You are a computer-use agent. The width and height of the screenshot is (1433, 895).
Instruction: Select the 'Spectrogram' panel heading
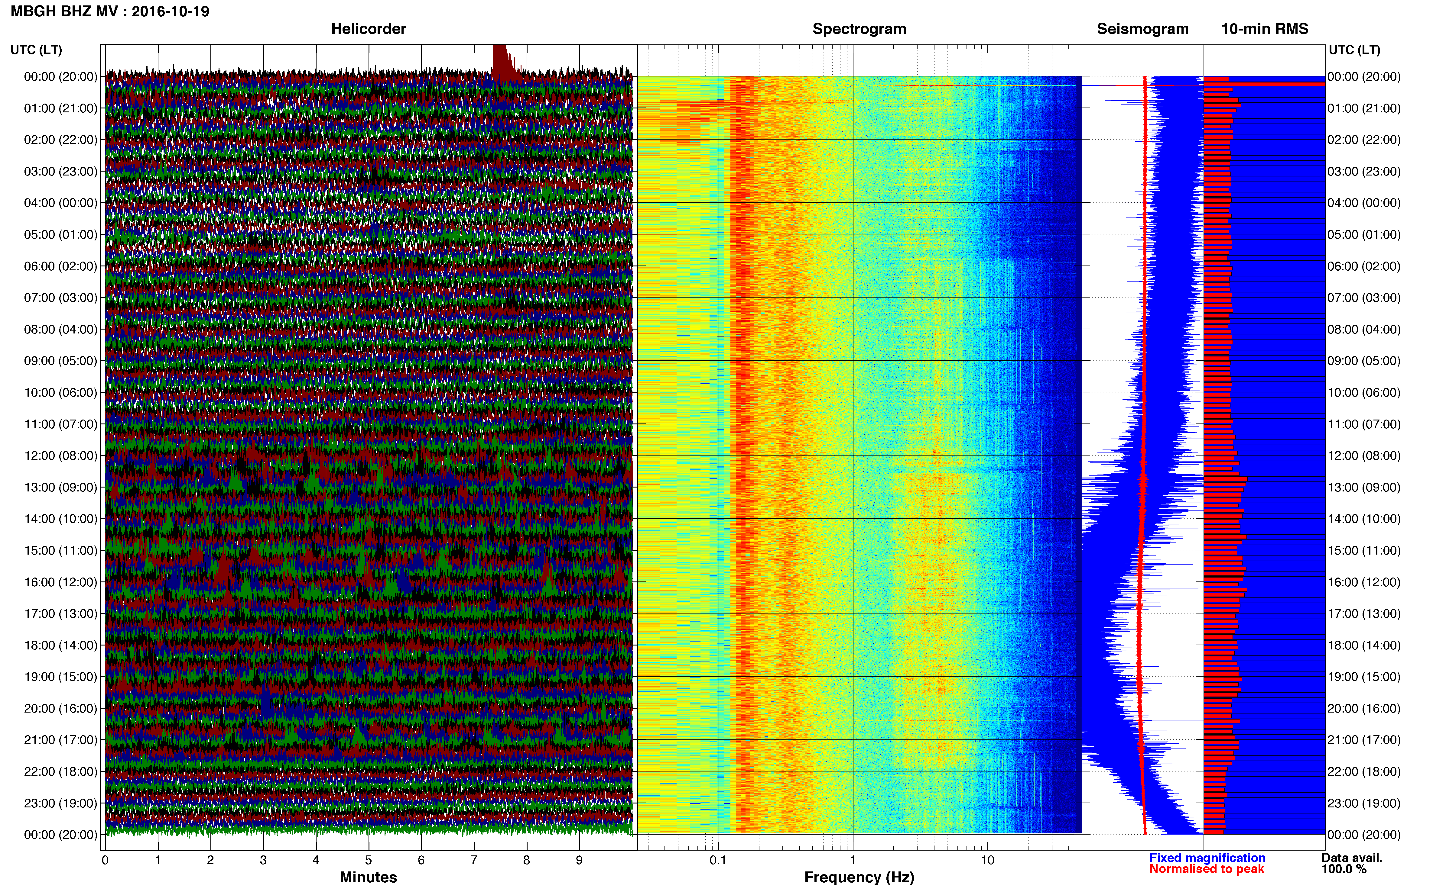point(859,28)
